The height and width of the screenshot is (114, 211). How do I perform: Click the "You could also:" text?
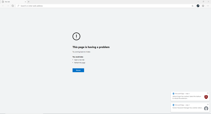[78, 57]
